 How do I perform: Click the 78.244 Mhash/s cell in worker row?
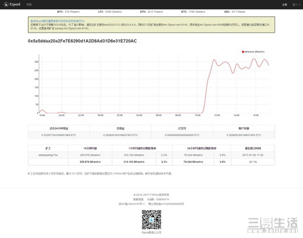point(193,155)
